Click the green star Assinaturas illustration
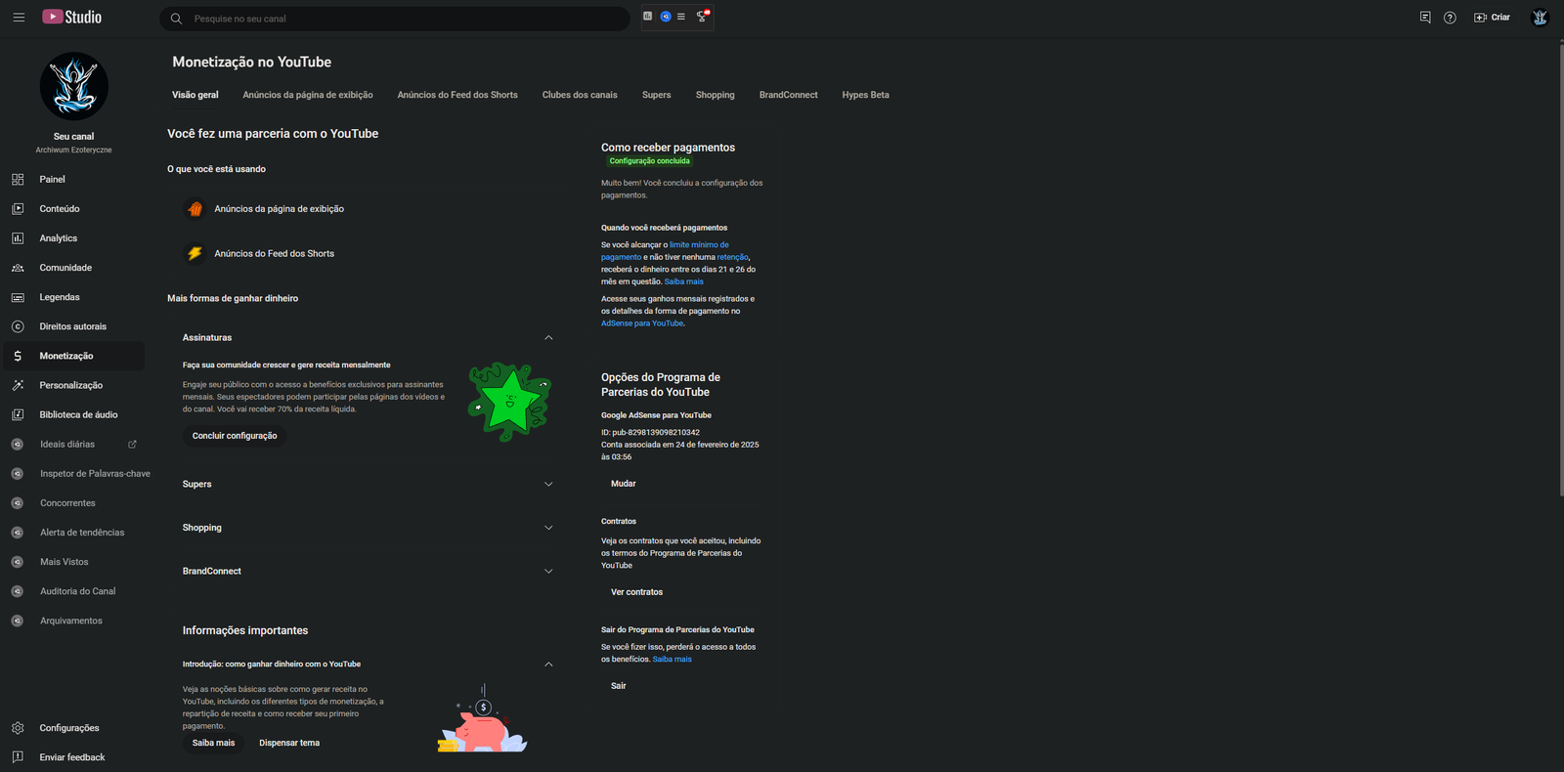This screenshot has width=1564, height=772. pyautogui.click(x=509, y=402)
